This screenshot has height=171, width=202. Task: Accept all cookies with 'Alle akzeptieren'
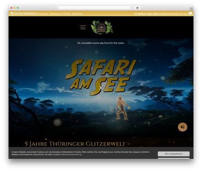(174, 154)
